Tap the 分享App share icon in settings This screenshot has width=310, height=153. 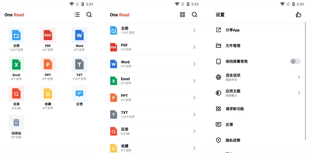click(x=219, y=30)
